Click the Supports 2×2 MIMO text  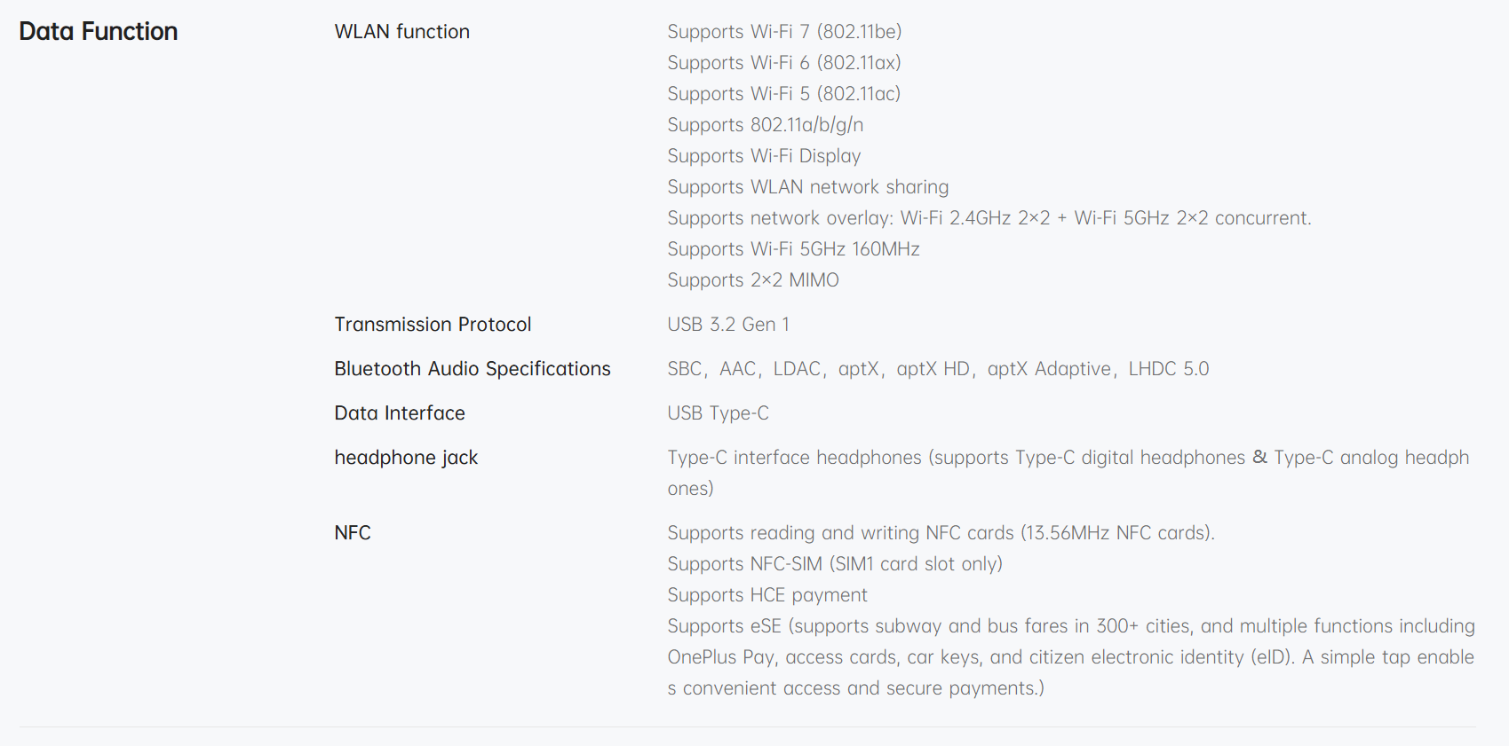pyautogui.click(x=752, y=280)
